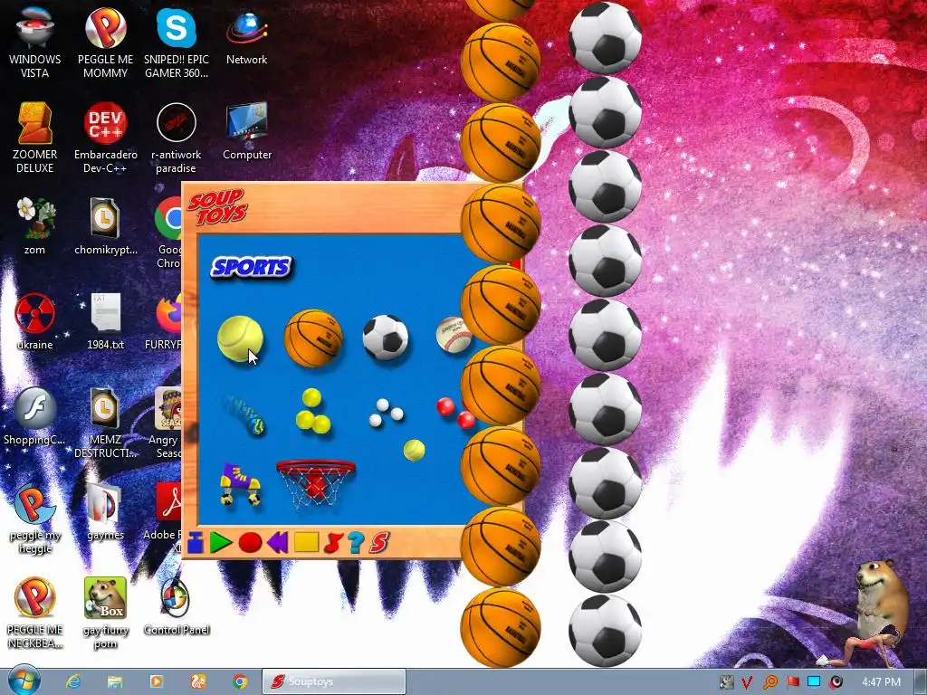Viewport: 927px width, 695px height.
Task: Select the red balls toy
Action: [455, 412]
